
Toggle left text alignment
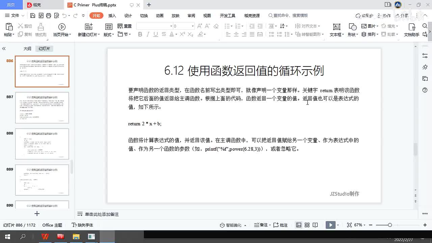tap(228, 34)
